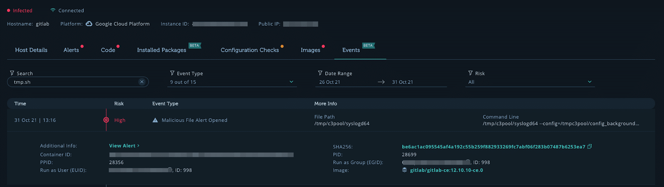
Task: Open the View Alert link
Action: click(124, 146)
